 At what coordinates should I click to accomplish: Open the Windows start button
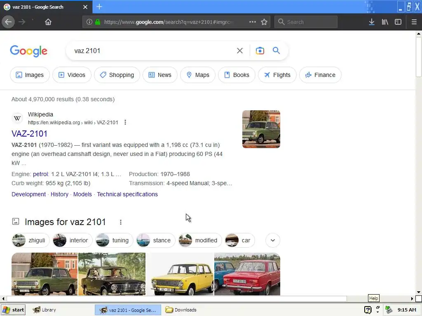tap(13, 310)
